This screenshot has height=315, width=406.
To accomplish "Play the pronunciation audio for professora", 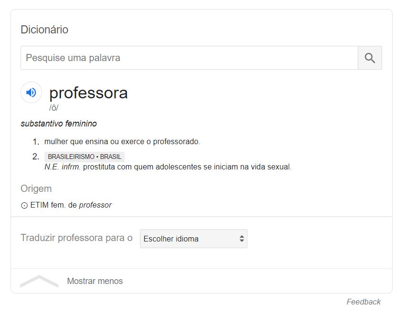I will coord(31,93).
